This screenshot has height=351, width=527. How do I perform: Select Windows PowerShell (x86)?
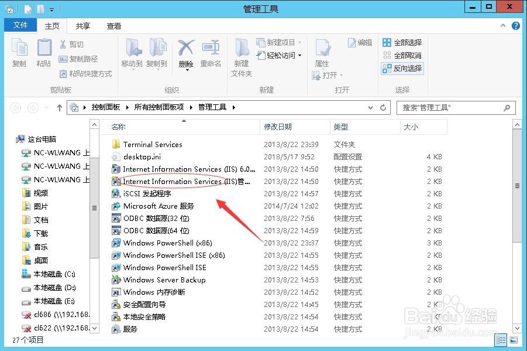pos(162,243)
